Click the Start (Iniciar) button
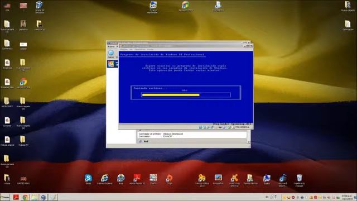Image resolution: width=357 pixels, height=201 pixels. click(5, 197)
